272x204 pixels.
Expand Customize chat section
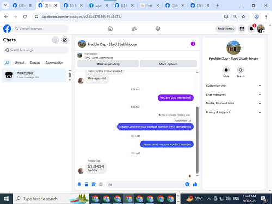[x=233, y=86]
